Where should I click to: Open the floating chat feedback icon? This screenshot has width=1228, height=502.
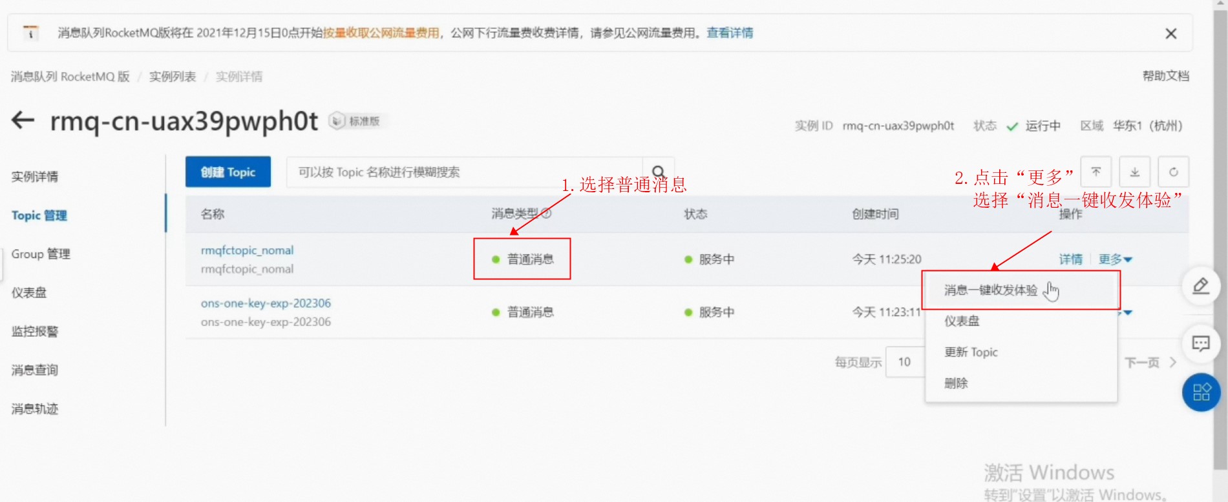[x=1201, y=343]
